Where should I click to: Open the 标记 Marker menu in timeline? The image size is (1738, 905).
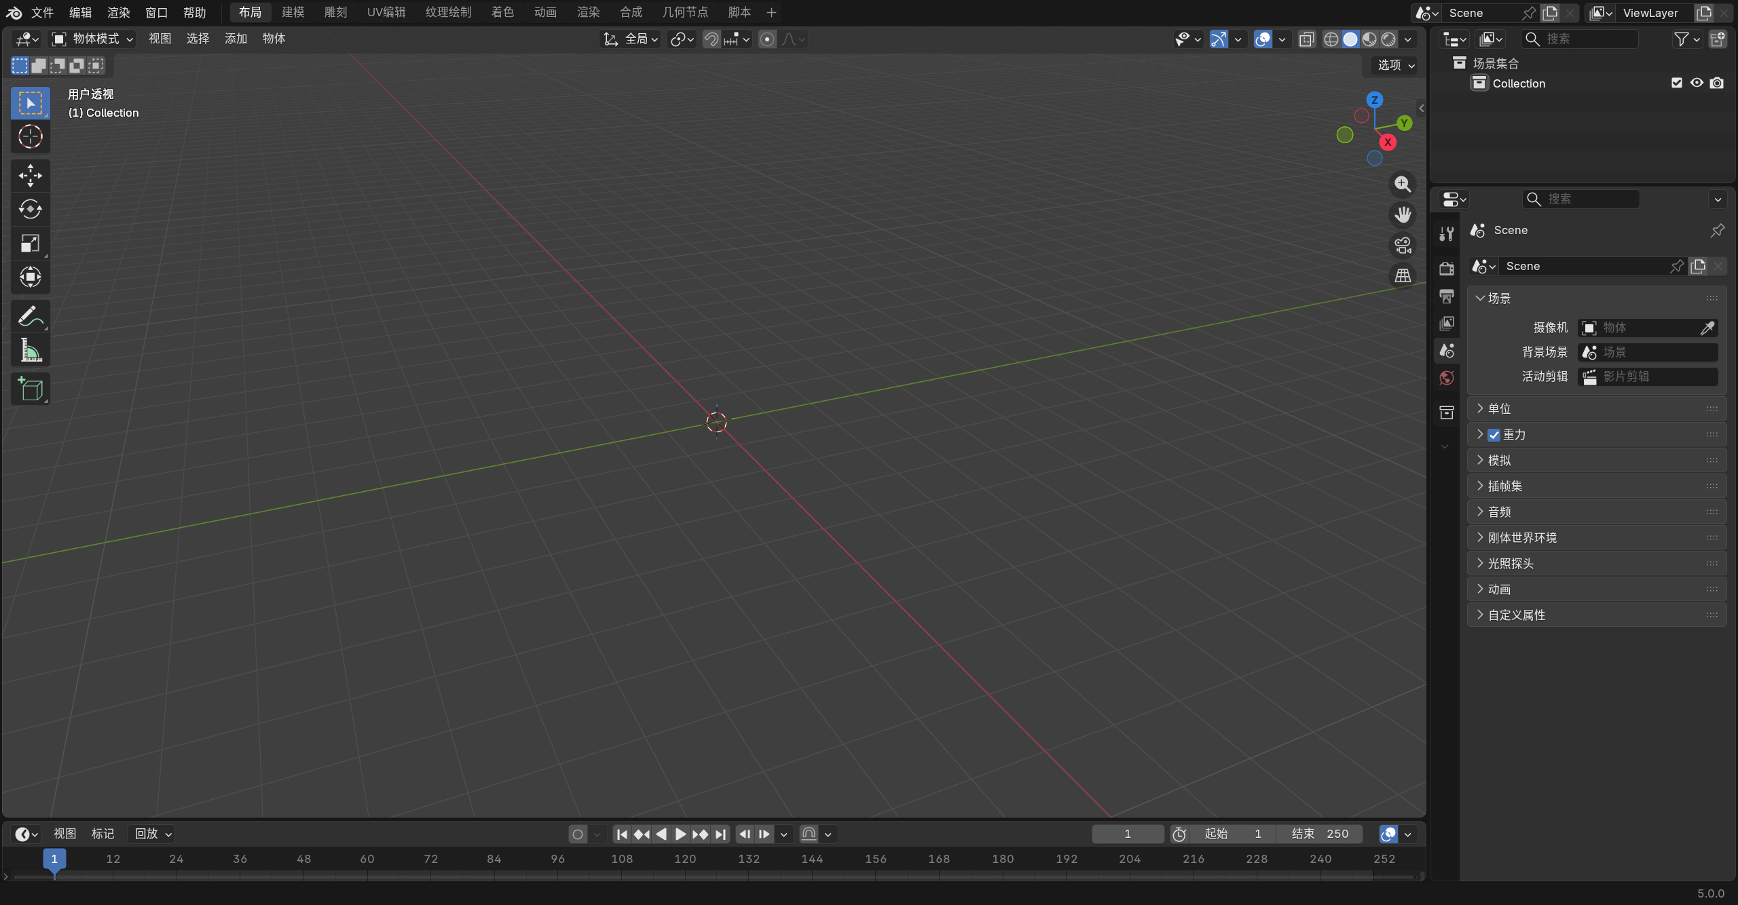tap(103, 834)
